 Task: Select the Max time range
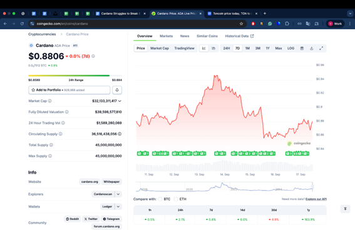point(279,48)
